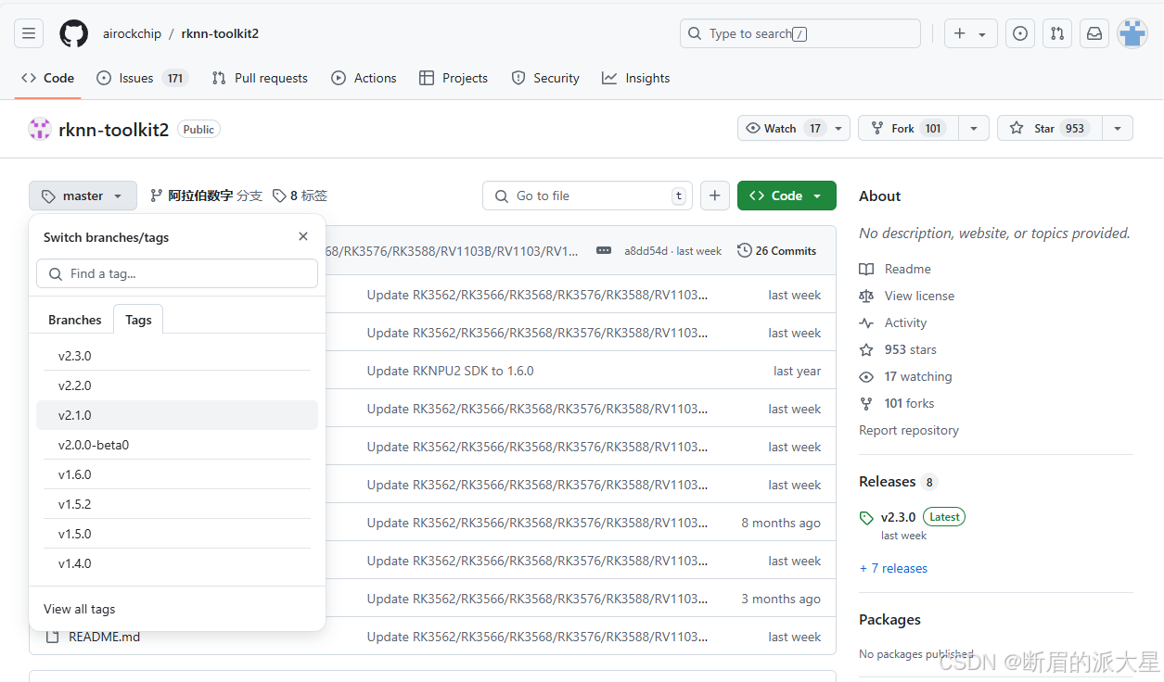Open commit Update RKNPU2 SDK to 1.6.0
The height and width of the screenshot is (682, 1164).
[x=451, y=371]
